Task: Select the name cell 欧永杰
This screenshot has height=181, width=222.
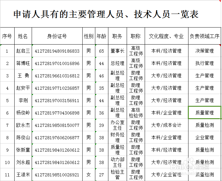Action: (x=23, y=125)
